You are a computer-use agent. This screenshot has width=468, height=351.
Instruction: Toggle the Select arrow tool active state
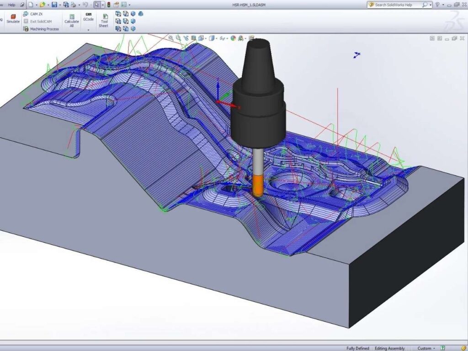[97, 5]
